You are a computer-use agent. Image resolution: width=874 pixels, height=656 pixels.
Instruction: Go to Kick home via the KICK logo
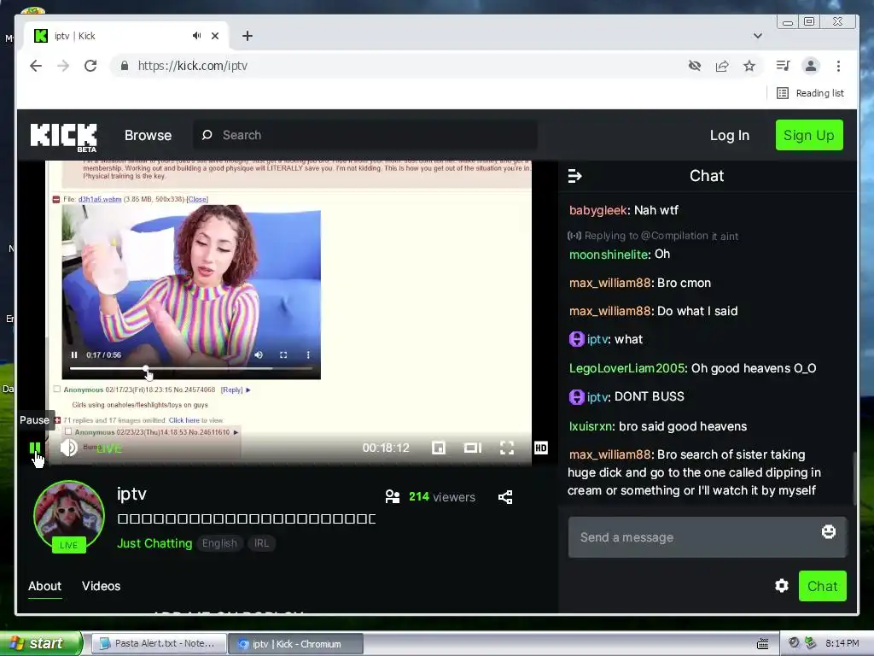coord(63,138)
